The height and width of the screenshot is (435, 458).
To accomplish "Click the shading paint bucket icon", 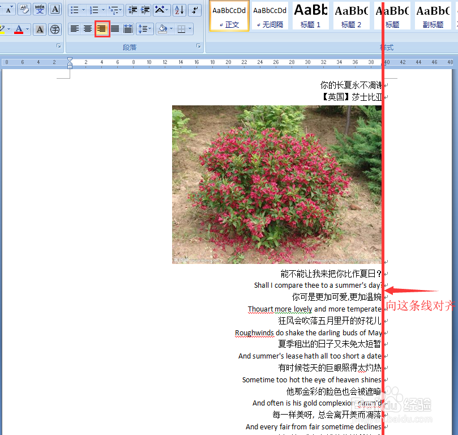I will pos(162,29).
